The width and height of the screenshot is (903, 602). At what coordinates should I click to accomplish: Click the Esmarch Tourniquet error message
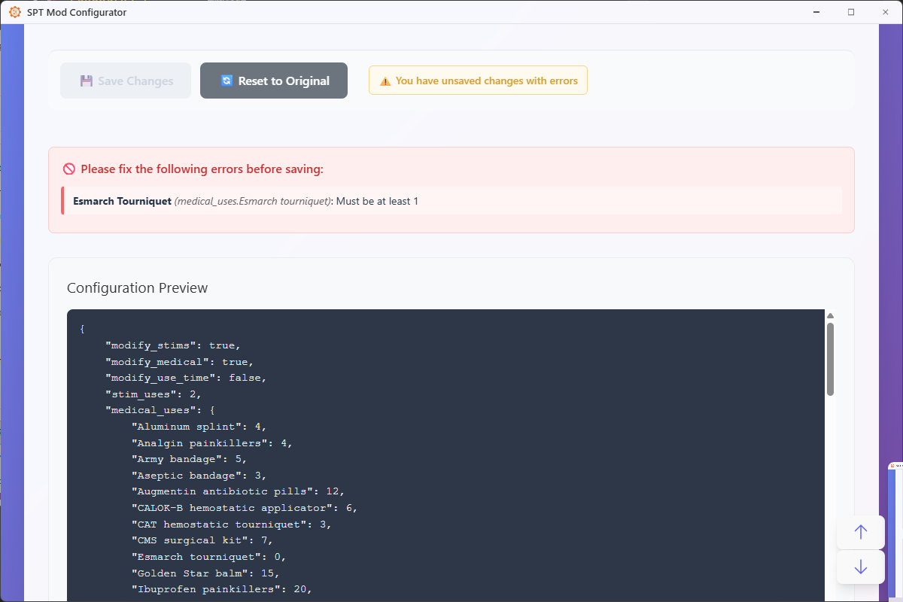pos(451,201)
